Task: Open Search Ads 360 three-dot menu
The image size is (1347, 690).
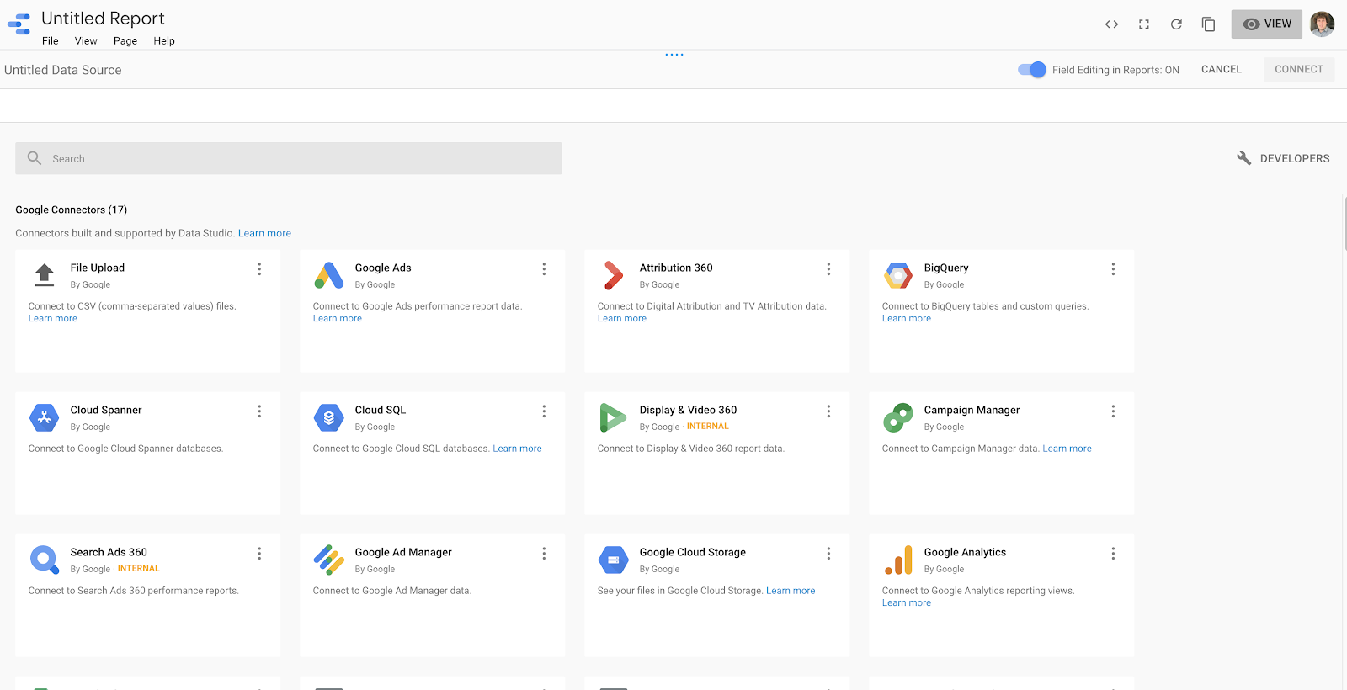Action: coord(259,554)
